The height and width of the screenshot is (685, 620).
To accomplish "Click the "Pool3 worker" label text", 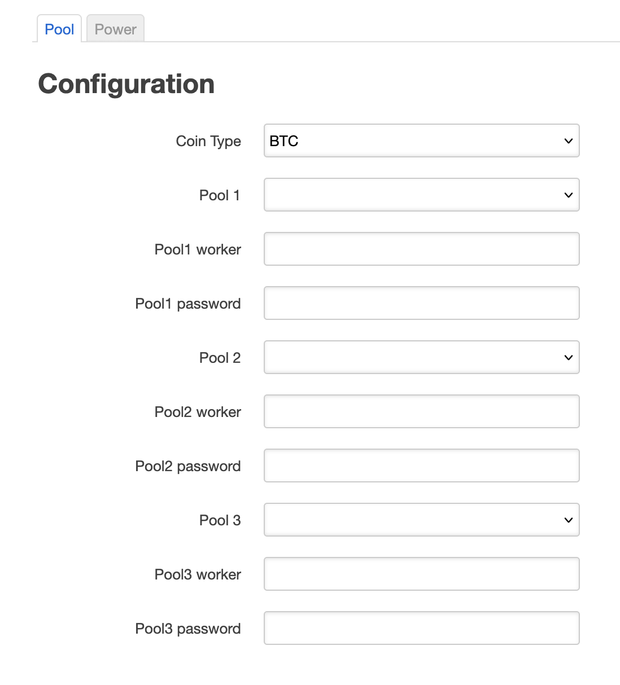I will pyautogui.click(x=198, y=574).
